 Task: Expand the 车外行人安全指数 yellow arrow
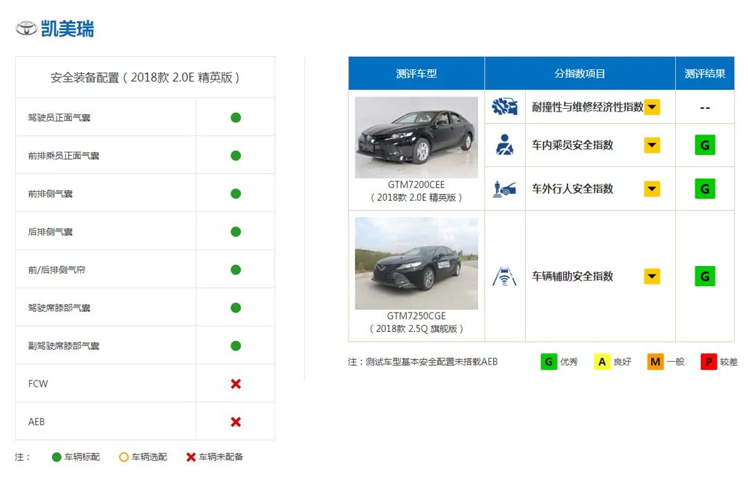(652, 189)
